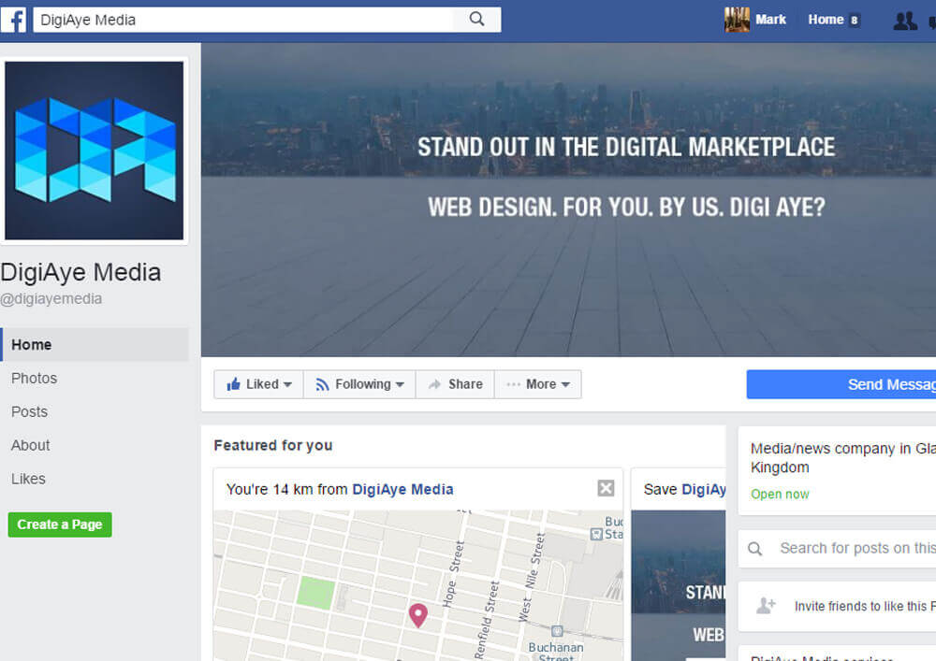Open Mark's profile picture thumbnail

tap(737, 20)
